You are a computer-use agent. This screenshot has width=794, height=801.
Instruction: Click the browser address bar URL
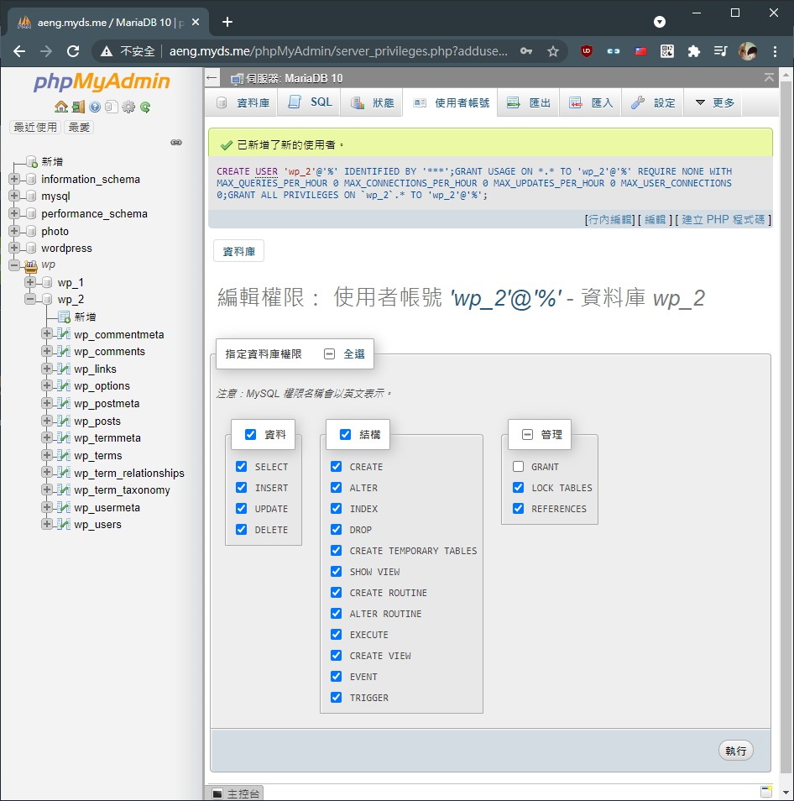point(338,51)
